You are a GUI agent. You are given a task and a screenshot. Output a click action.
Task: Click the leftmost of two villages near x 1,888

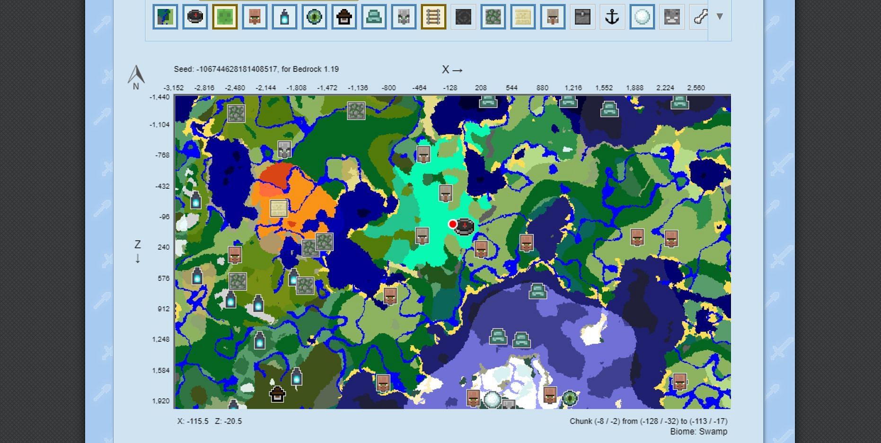637,238
